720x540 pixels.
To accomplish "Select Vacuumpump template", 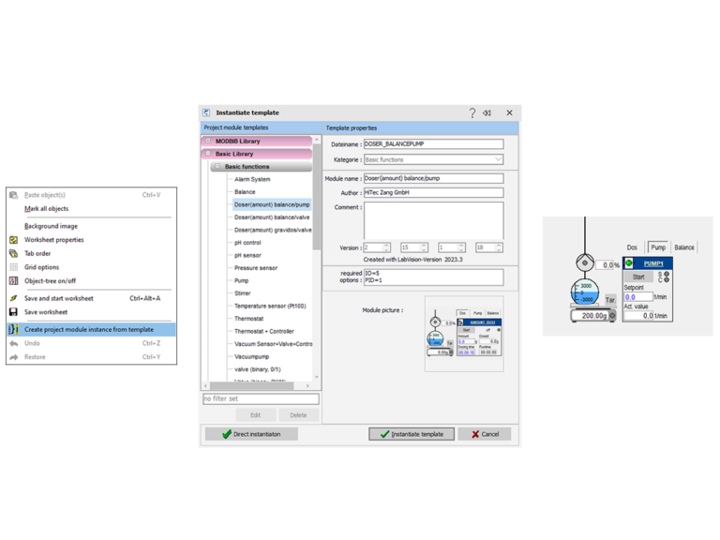I will point(251,357).
